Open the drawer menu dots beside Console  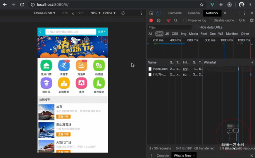coord(151,156)
